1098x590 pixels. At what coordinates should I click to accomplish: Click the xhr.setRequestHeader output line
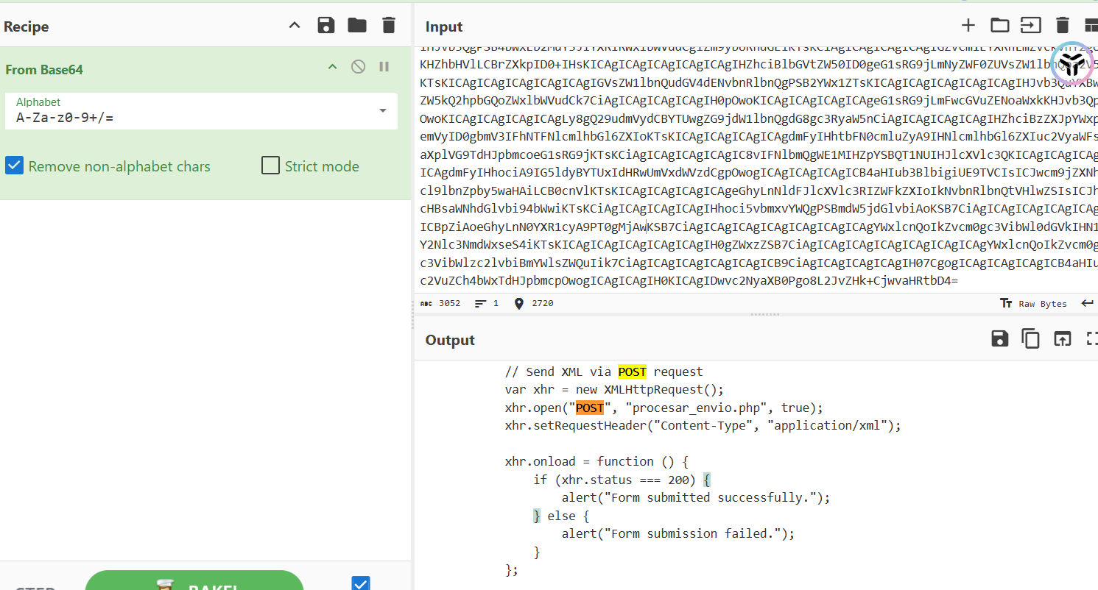tap(703, 425)
